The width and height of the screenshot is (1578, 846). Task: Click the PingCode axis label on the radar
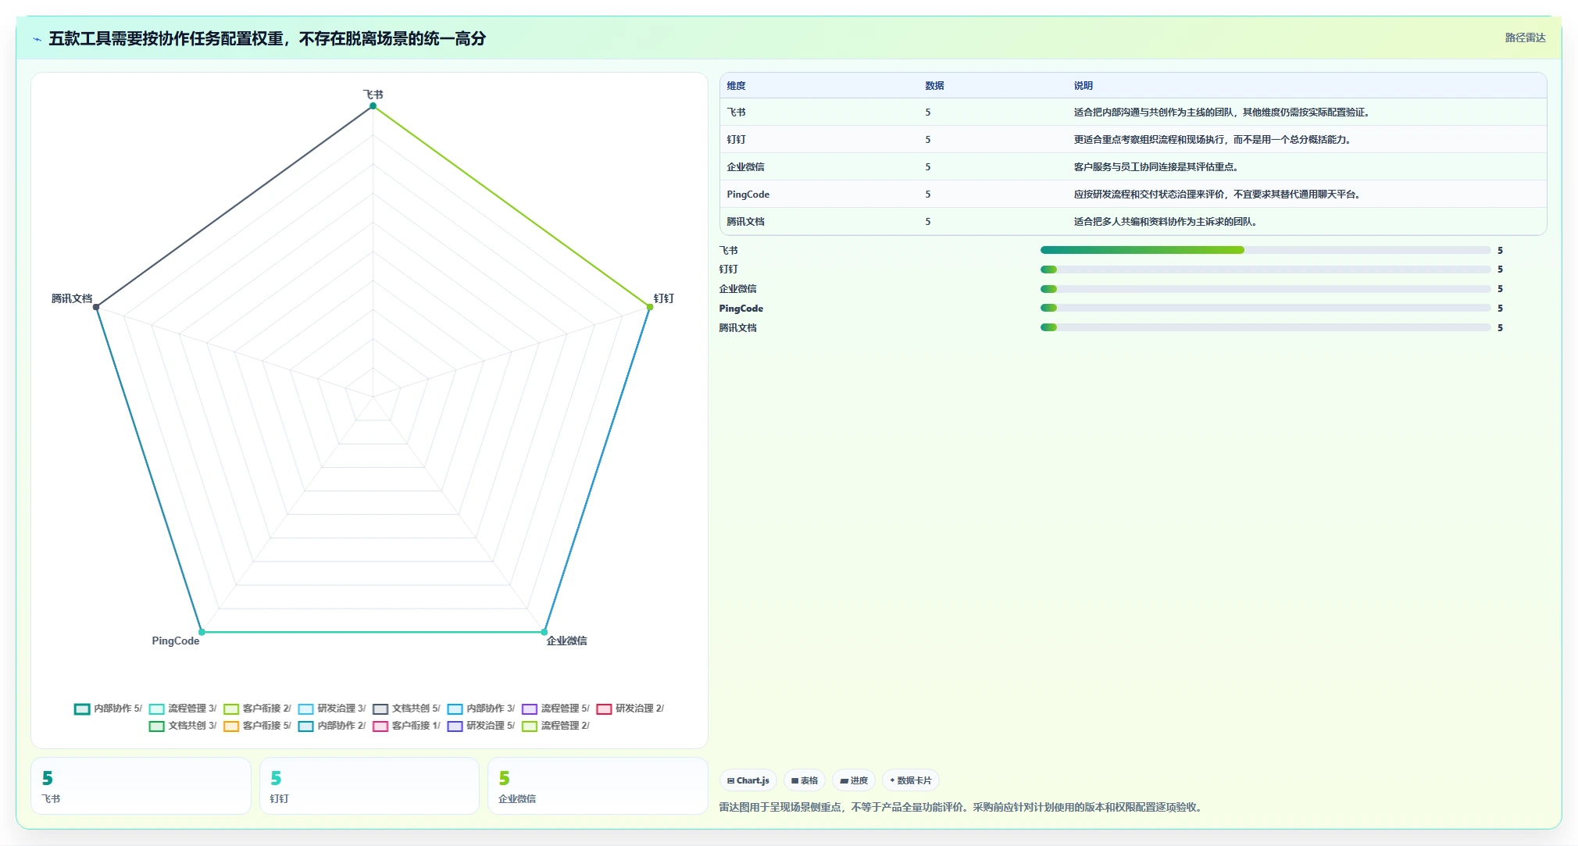pos(176,641)
